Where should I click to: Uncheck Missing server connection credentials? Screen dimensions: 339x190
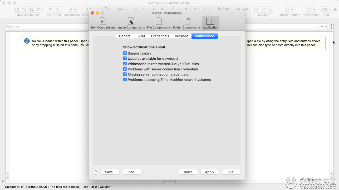[x=125, y=74]
